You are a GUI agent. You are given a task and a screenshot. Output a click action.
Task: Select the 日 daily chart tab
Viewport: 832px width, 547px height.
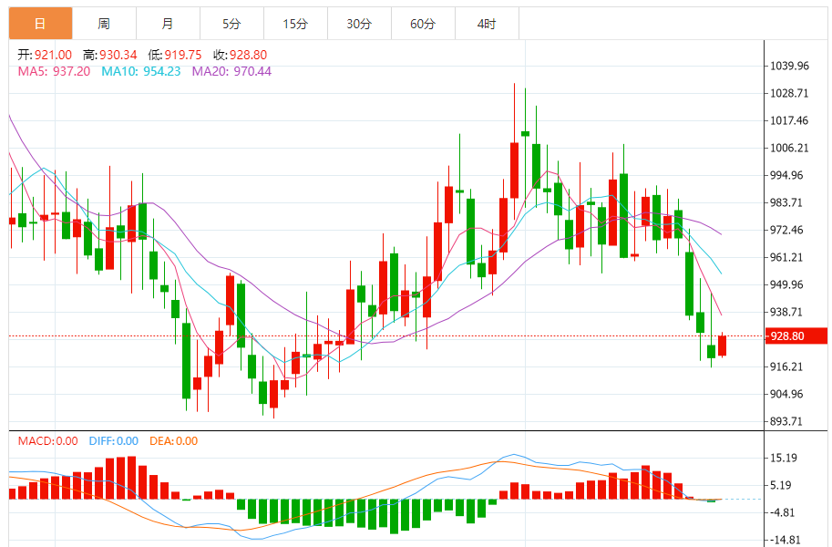point(40,24)
